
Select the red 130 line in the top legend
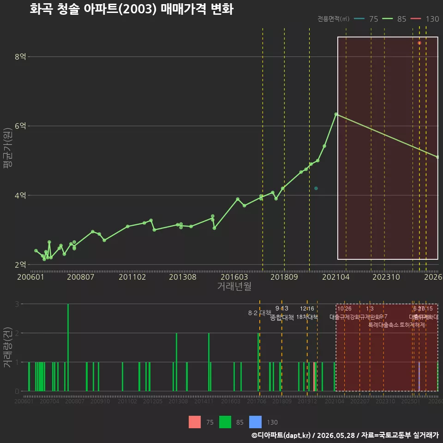[416, 19]
